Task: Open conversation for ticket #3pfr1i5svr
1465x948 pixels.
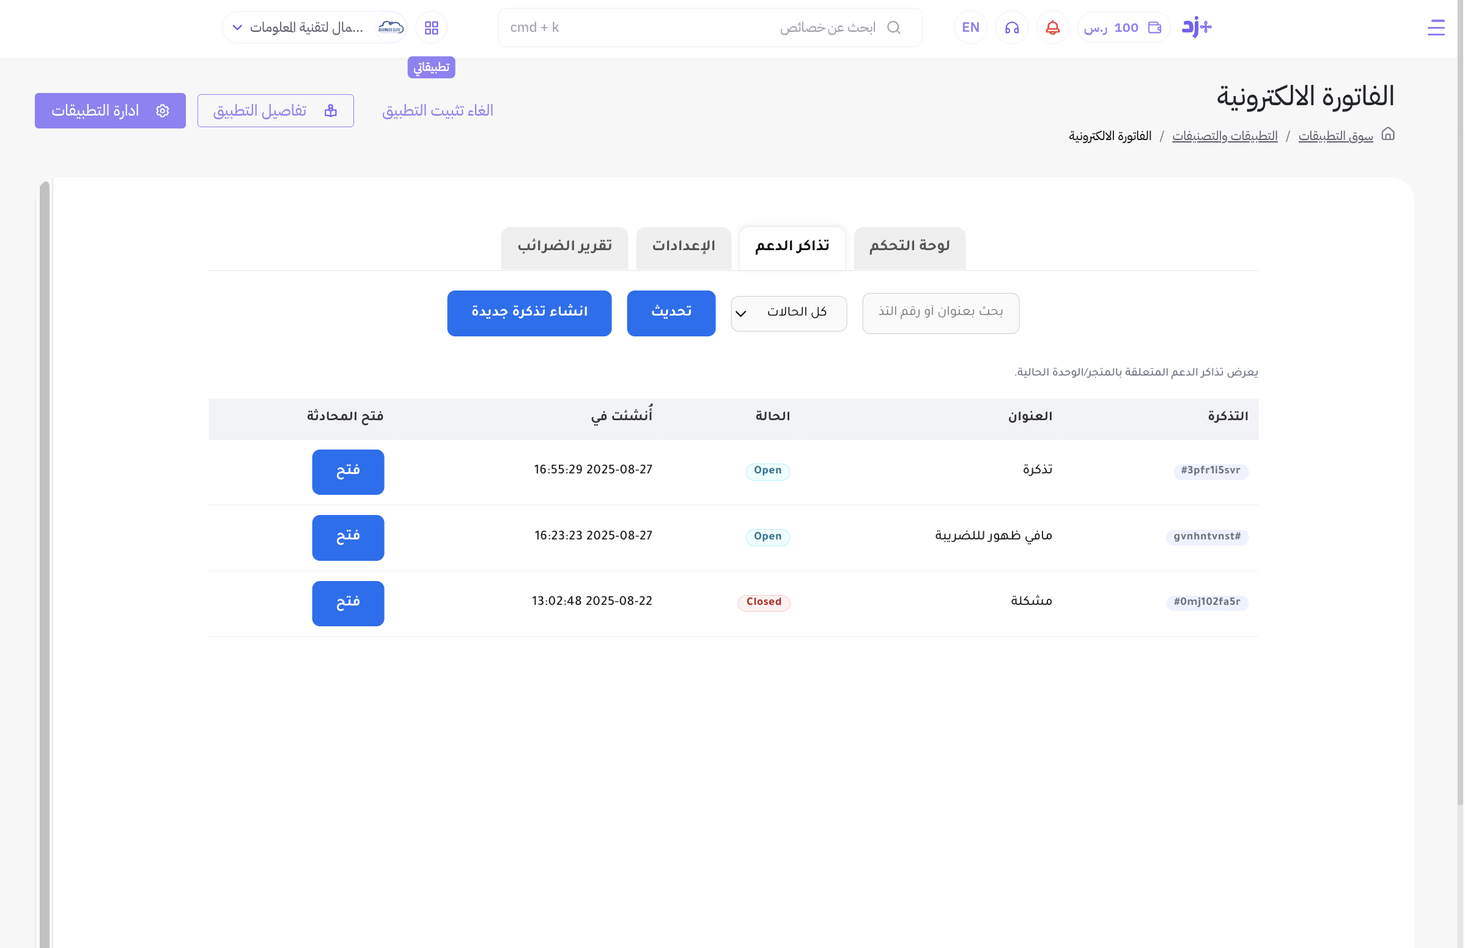Action: click(x=348, y=472)
